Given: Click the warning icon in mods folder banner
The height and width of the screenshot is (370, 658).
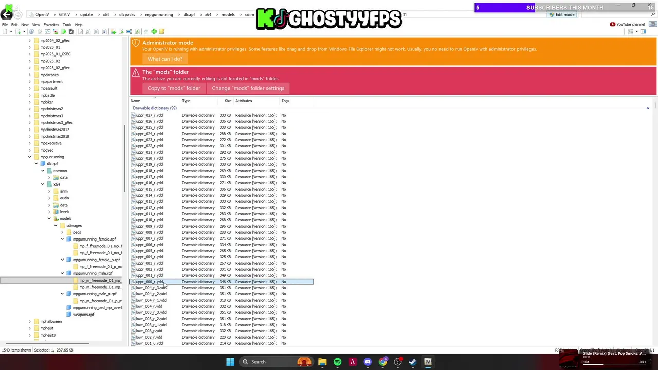Looking at the screenshot, I should (x=136, y=73).
